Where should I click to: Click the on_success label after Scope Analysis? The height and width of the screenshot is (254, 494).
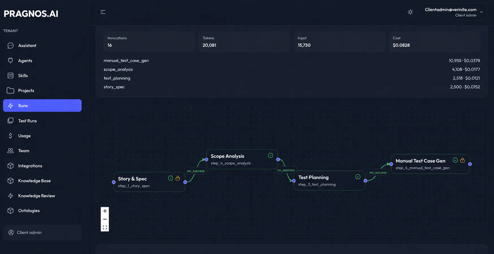tap(286, 170)
